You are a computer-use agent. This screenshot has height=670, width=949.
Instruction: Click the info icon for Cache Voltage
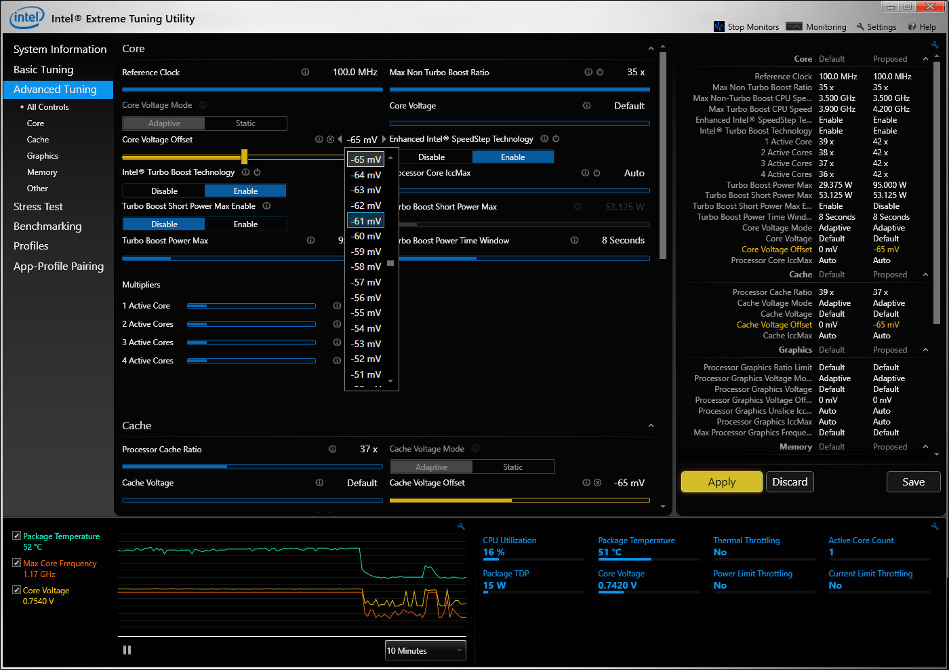coord(319,483)
